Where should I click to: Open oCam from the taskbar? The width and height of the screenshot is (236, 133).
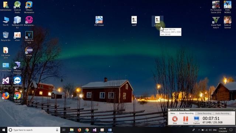pos(102,130)
